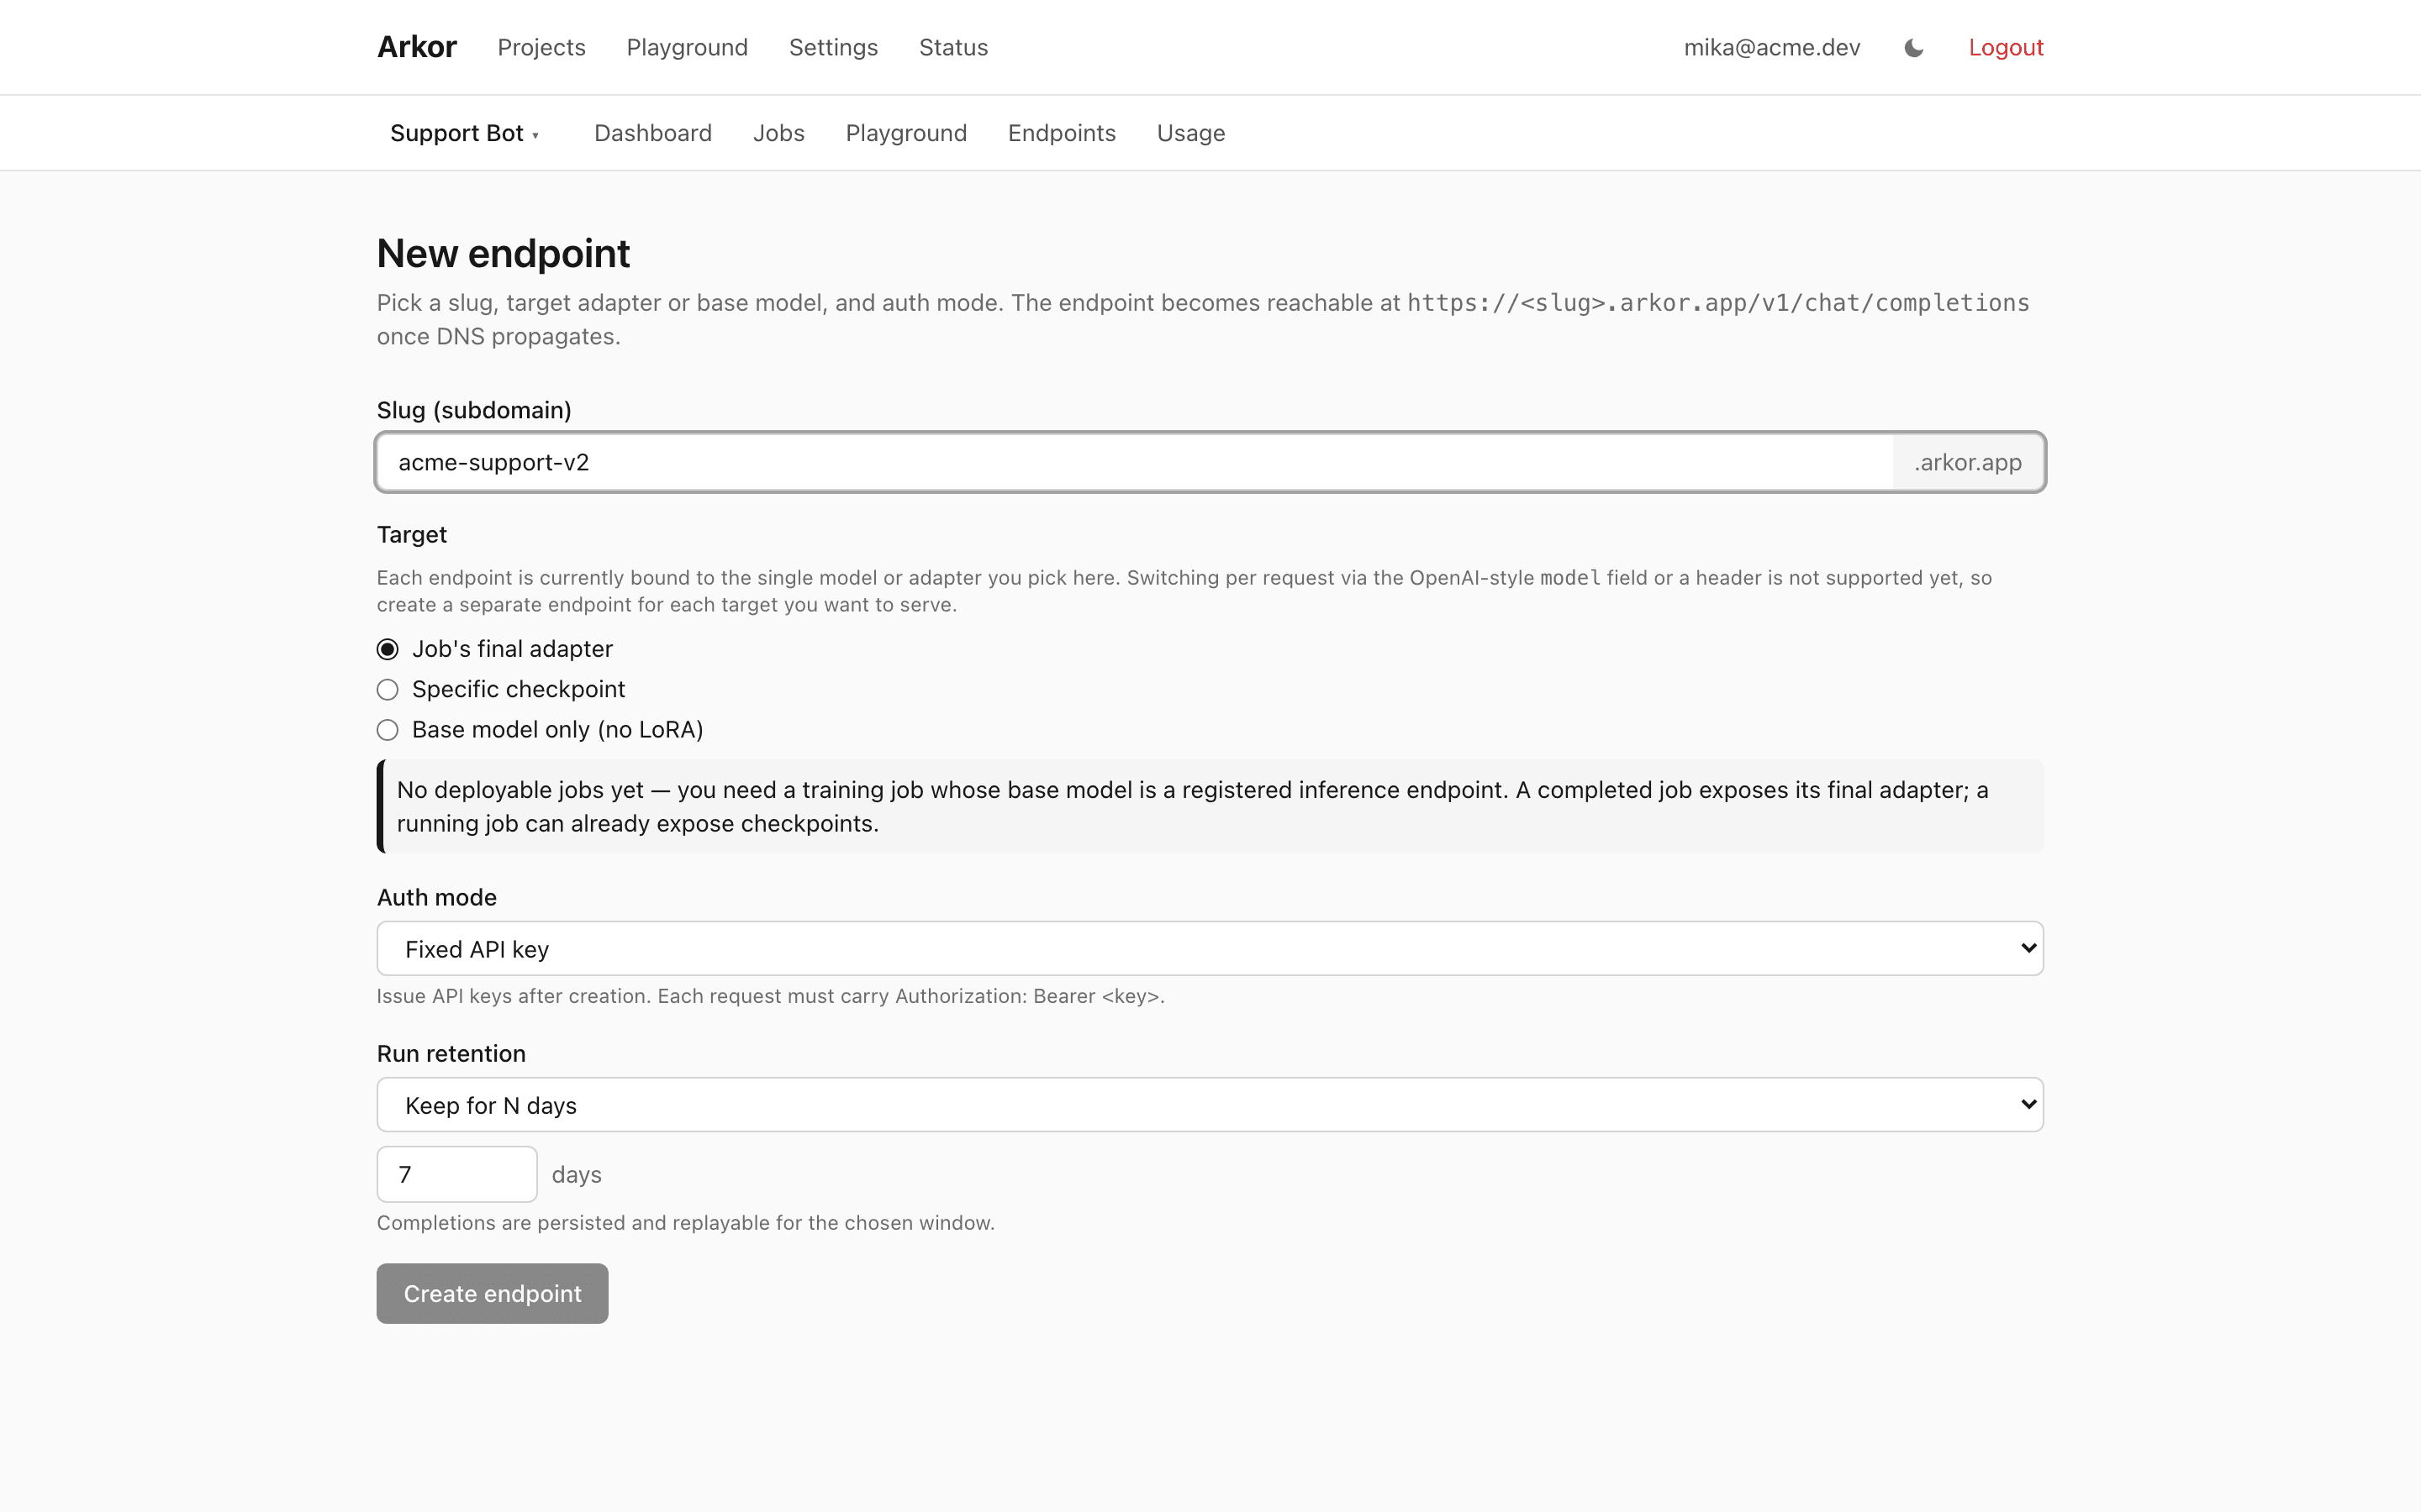
Task: Log out using the Logout link
Action: 2006,47
